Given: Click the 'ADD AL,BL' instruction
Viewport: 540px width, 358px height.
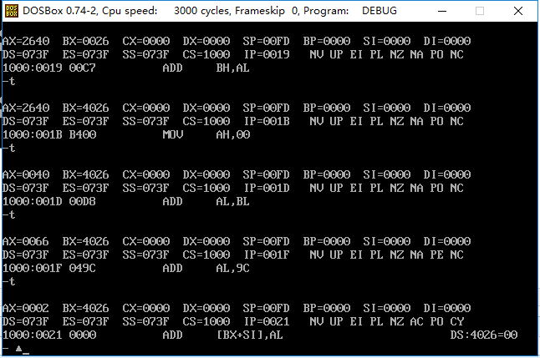Looking at the screenshot, I should point(206,201).
